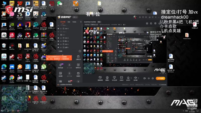Click the orange stop-streaming button
Screen dimensions: 201x113
160,78
